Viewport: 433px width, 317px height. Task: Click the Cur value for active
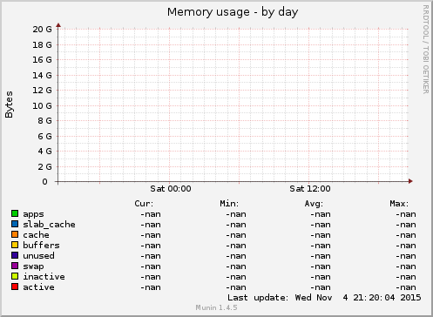tap(151, 287)
